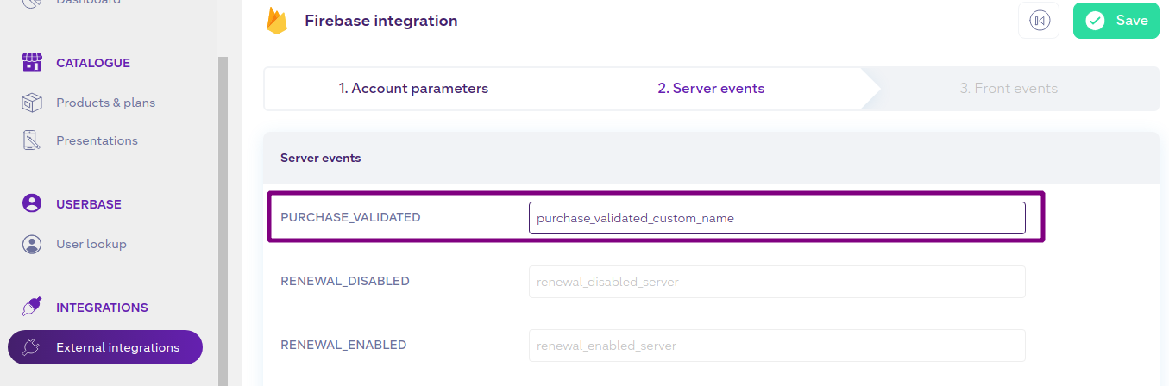Click the Firebase integration page title
The width and height of the screenshot is (1169, 386).
pos(380,21)
